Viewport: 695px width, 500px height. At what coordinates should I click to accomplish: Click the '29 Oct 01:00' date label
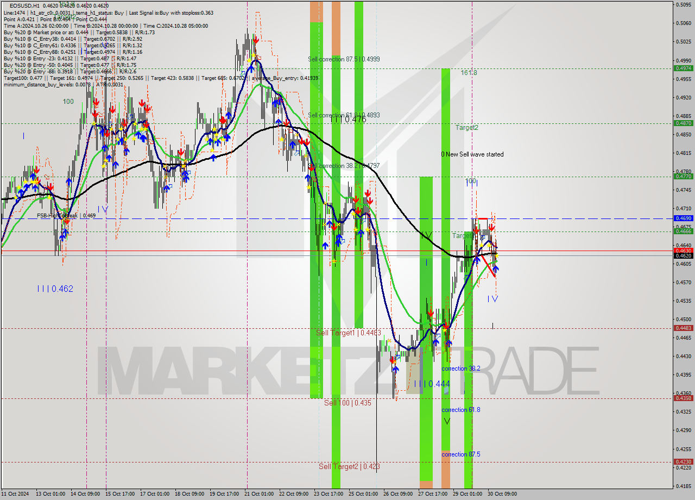(467, 494)
